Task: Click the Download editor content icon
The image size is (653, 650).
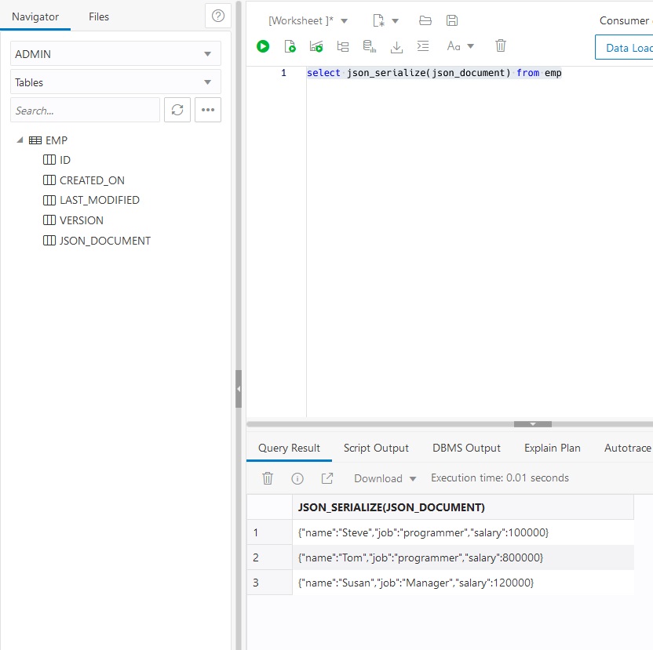Action: pyautogui.click(x=396, y=46)
